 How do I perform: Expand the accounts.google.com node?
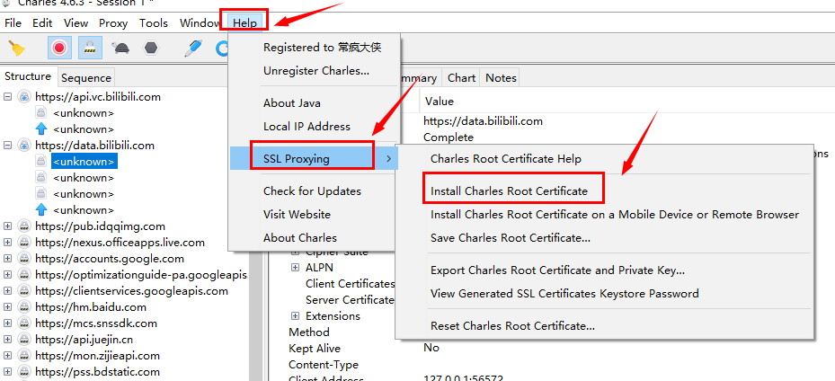(7, 259)
